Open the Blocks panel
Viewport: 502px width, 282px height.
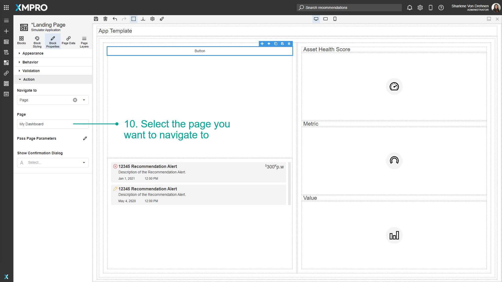(21, 41)
